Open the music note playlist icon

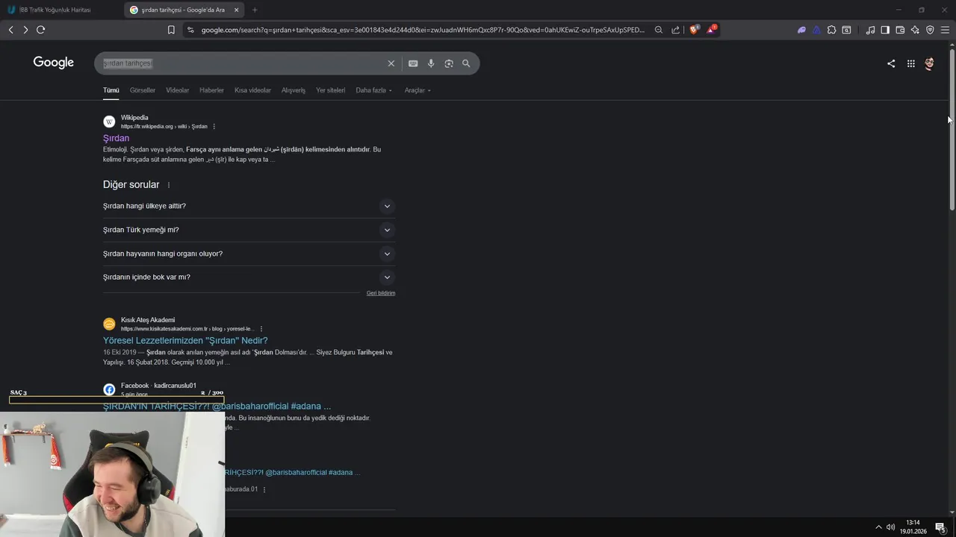[870, 30]
